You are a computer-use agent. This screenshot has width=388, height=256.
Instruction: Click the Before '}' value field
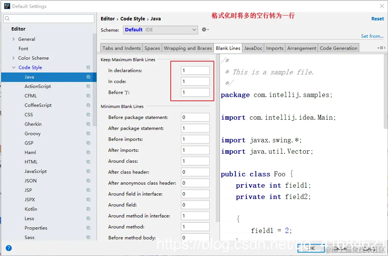pyautogui.click(x=195, y=93)
